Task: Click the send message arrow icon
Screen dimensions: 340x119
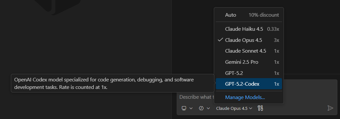Action: (x=330, y=108)
